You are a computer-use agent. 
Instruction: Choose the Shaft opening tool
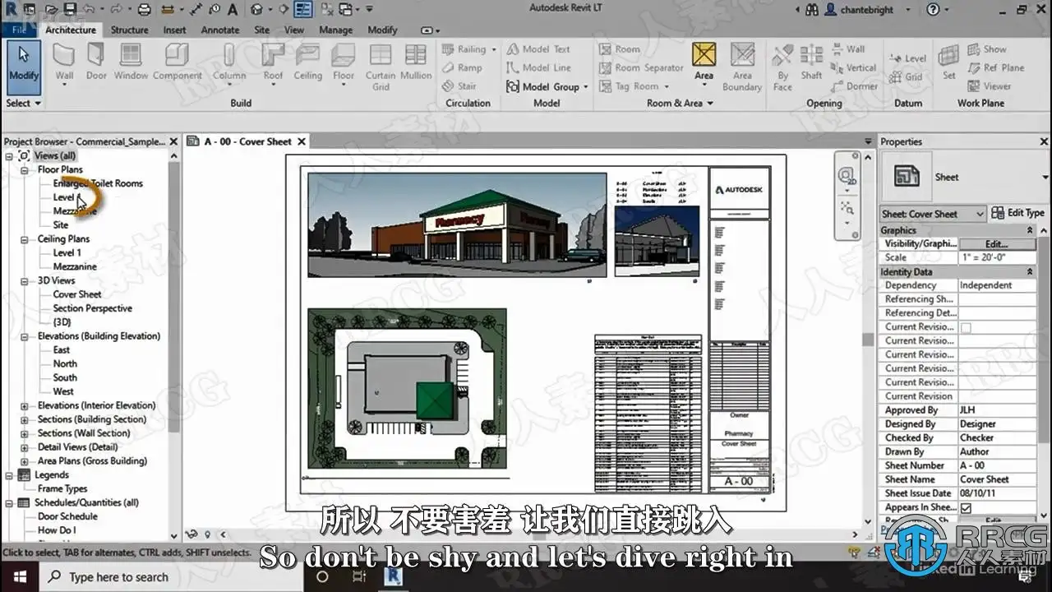point(811,62)
